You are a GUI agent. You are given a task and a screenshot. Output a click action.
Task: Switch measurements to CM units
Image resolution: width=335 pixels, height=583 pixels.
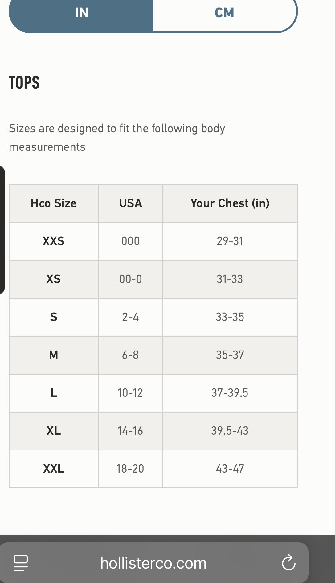(224, 13)
